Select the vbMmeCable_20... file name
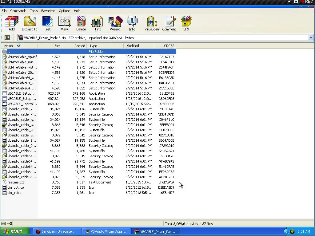Image resolution: width=315 pixels, height=236 pixels. pyautogui.click(x=21, y=73)
